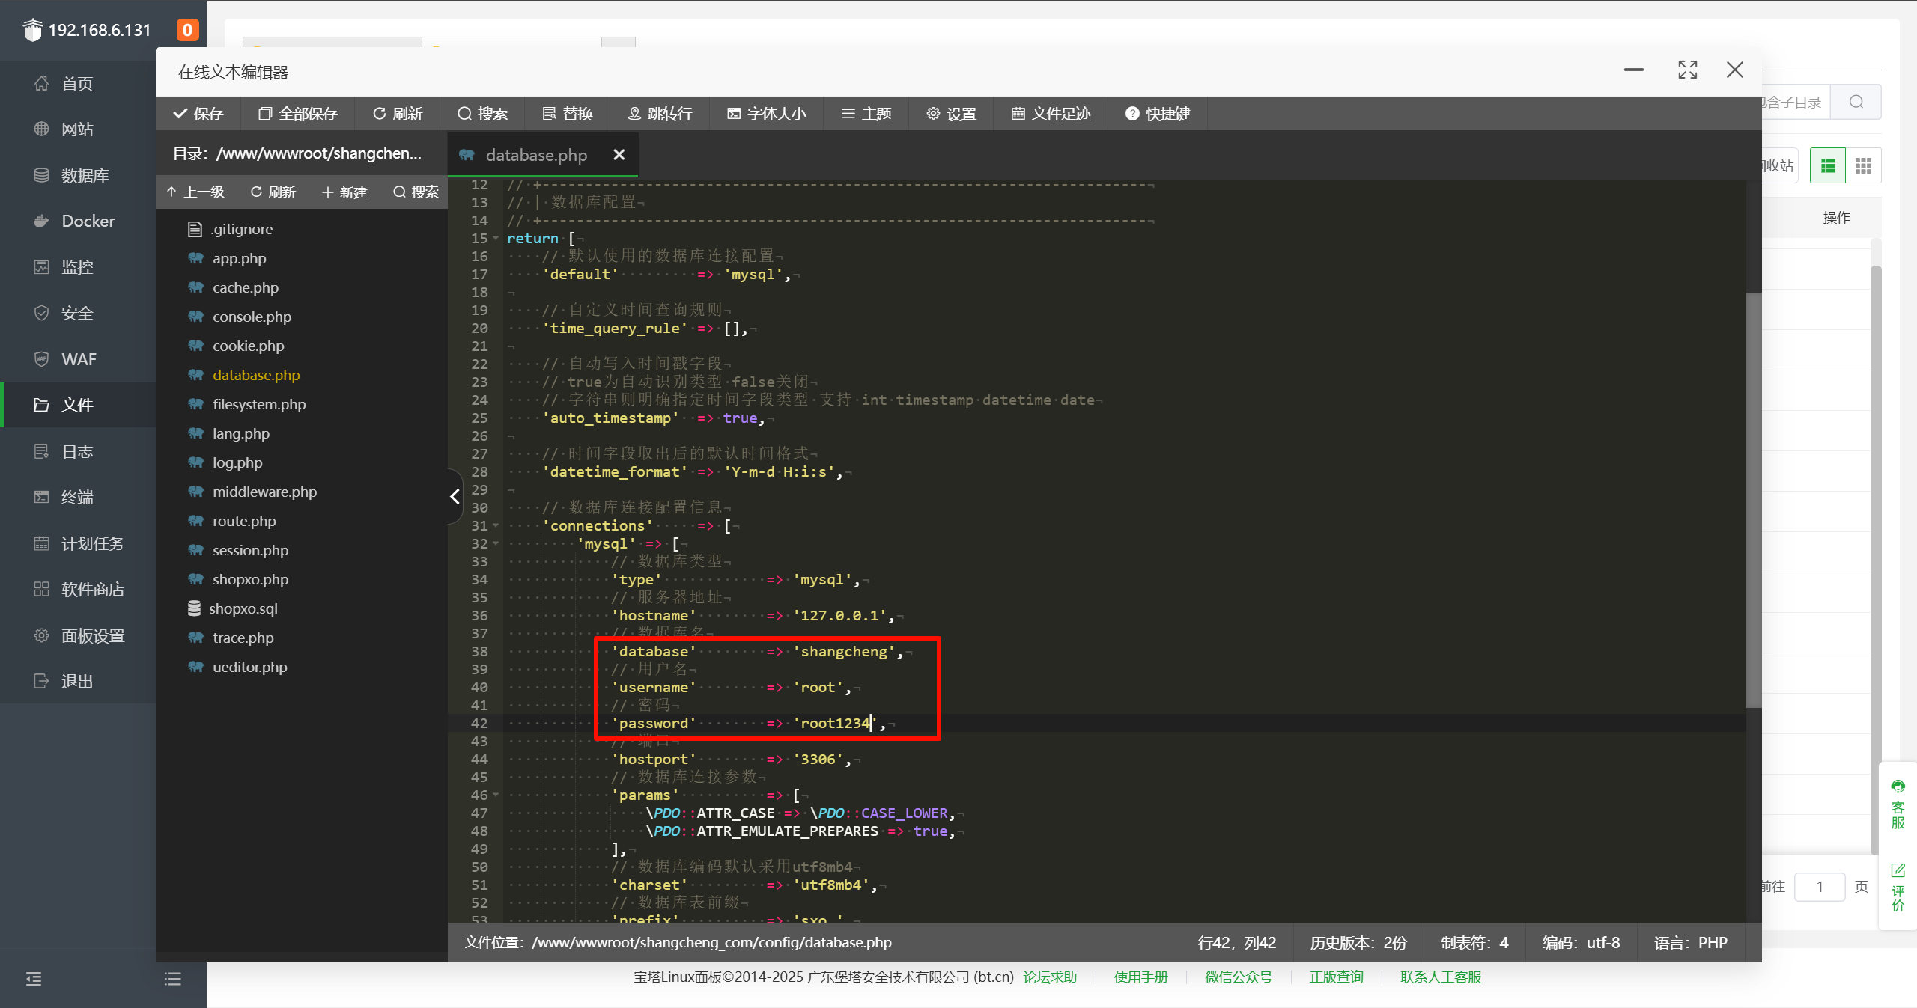Click the editor vertical scrollbar

tap(1754, 500)
